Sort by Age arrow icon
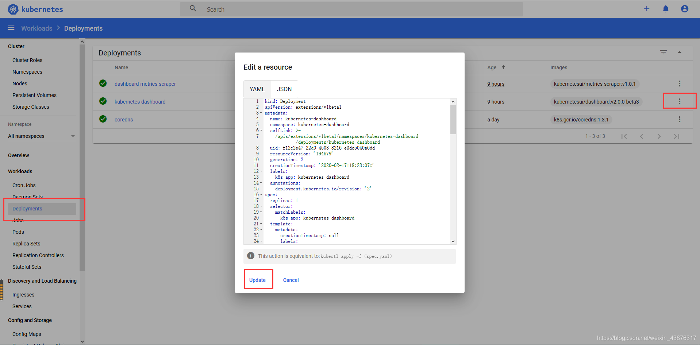The width and height of the screenshot is (700, 345). coord(504,67)
